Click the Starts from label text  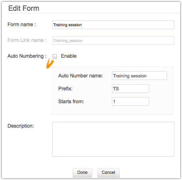(71, 101)
